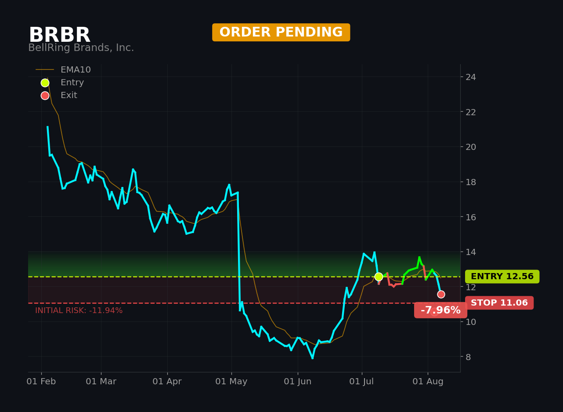Click the 22 price axis label

471,112
